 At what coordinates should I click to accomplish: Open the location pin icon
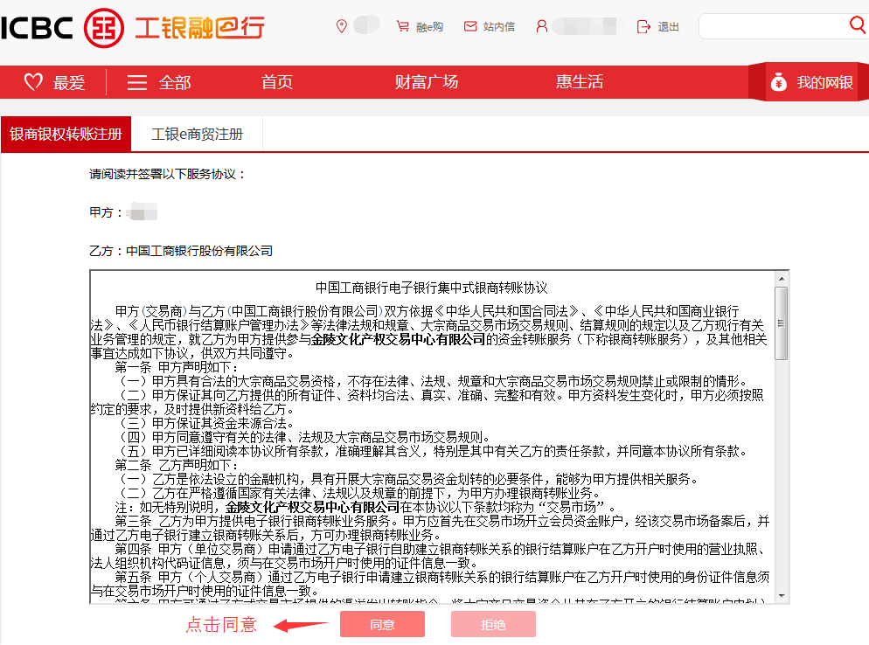point(341,26)
